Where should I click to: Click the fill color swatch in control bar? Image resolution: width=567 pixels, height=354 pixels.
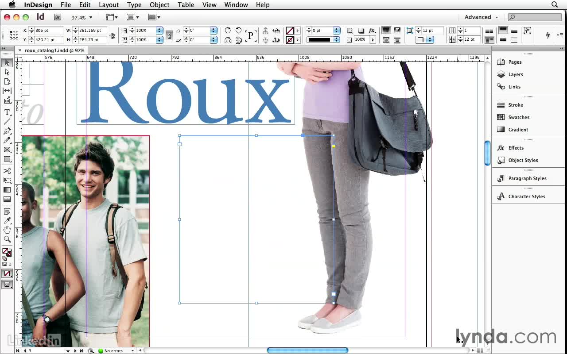coord(290,31)
